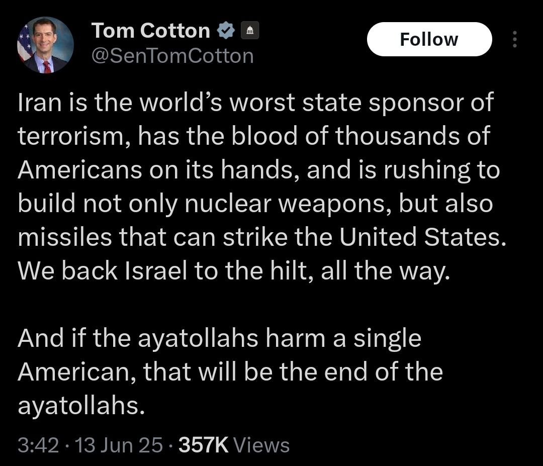Click the 357K view count number
This screenshot has height=466, width=543.
[204, 445]
